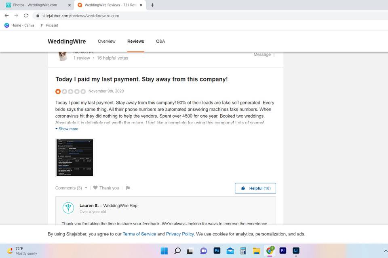Open the Windows Start menu
The width and height of the screenshot is (388, 258).
point(164,251)
